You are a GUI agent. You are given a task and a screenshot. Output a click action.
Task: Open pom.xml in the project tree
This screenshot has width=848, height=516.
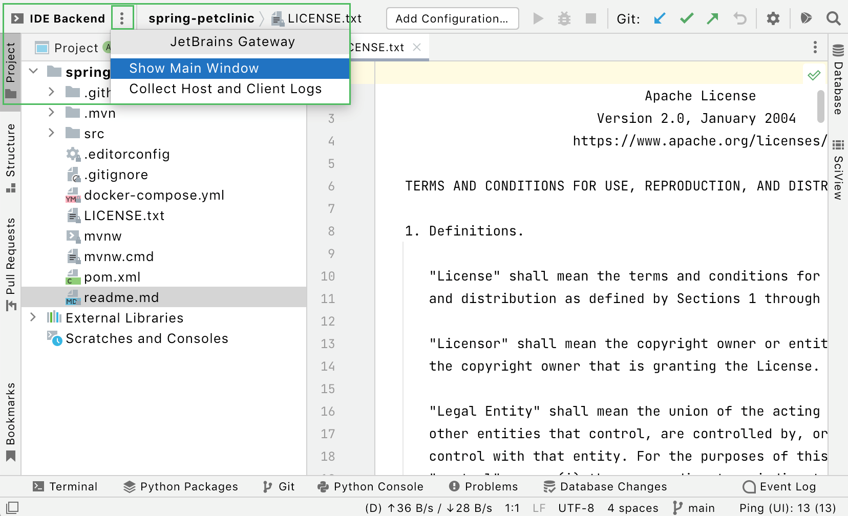click(112, 277)
